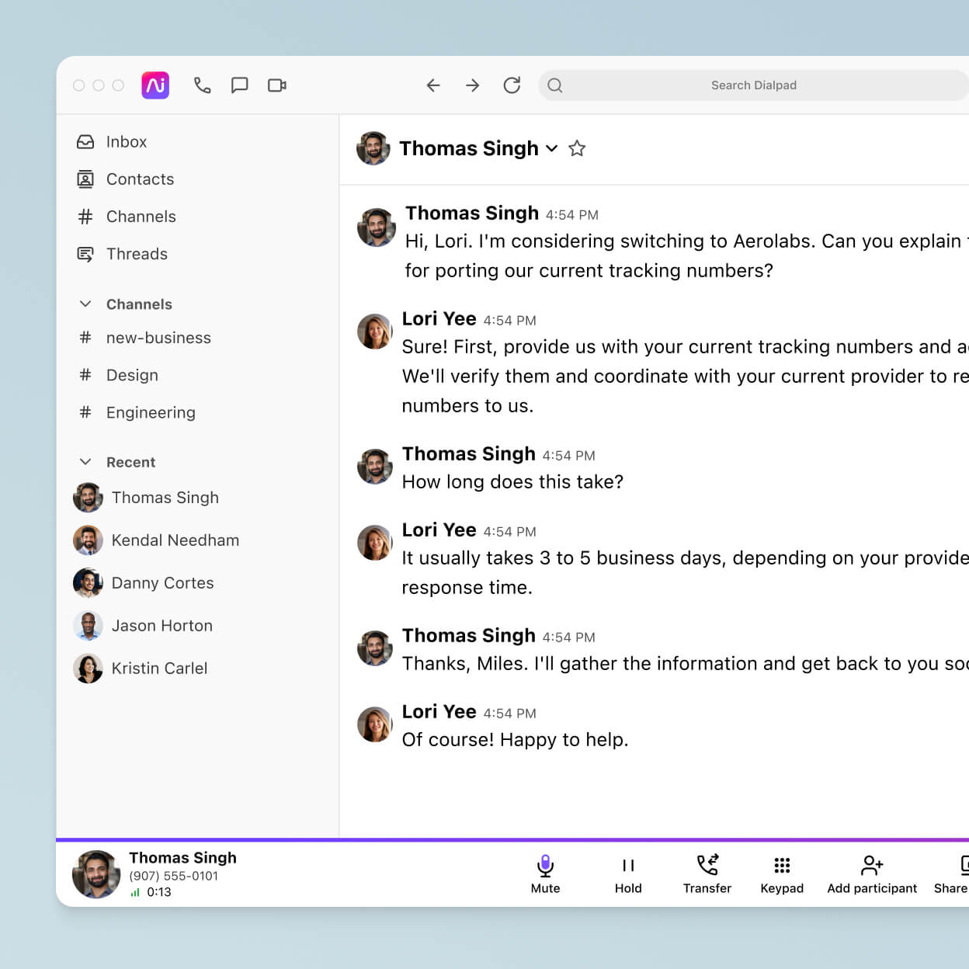Mute the microphone on the active call
This screenshot has height=969, width=969.
coord(544,871)
